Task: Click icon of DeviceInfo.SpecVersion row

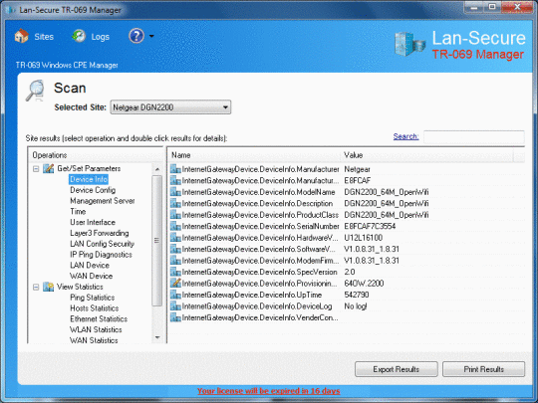Action: click(x=175, y=272)
